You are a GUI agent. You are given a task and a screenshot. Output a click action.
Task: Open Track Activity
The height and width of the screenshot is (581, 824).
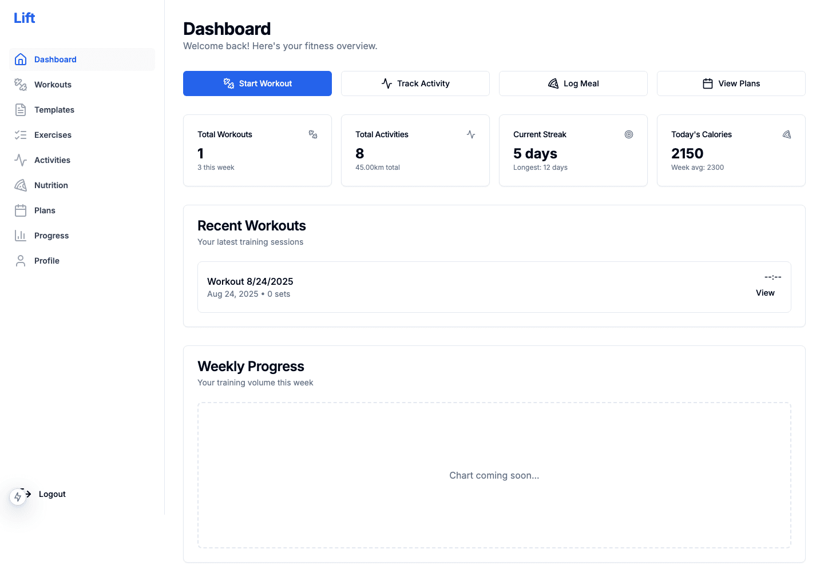[415, 83]
